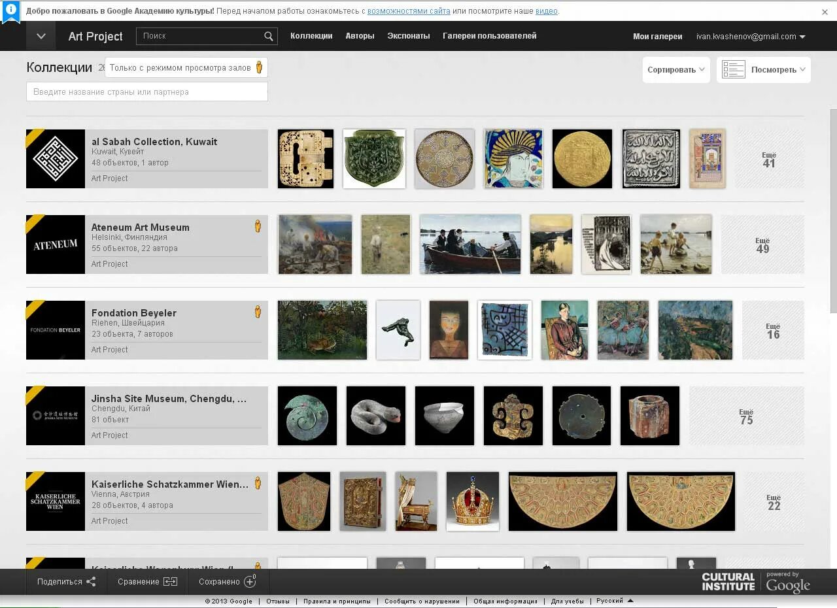The width and height of the screenshot is (837, 608).
Task: Open Общая информация footer link
Action: 505,601
